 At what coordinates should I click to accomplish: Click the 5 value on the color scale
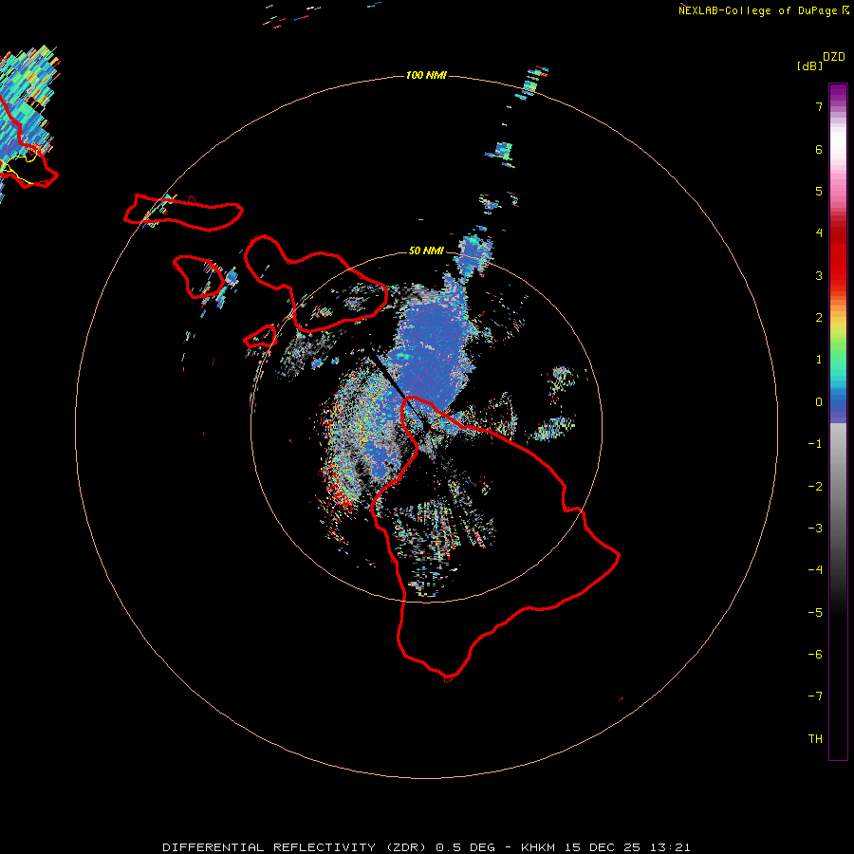click(x=819, y=191)
